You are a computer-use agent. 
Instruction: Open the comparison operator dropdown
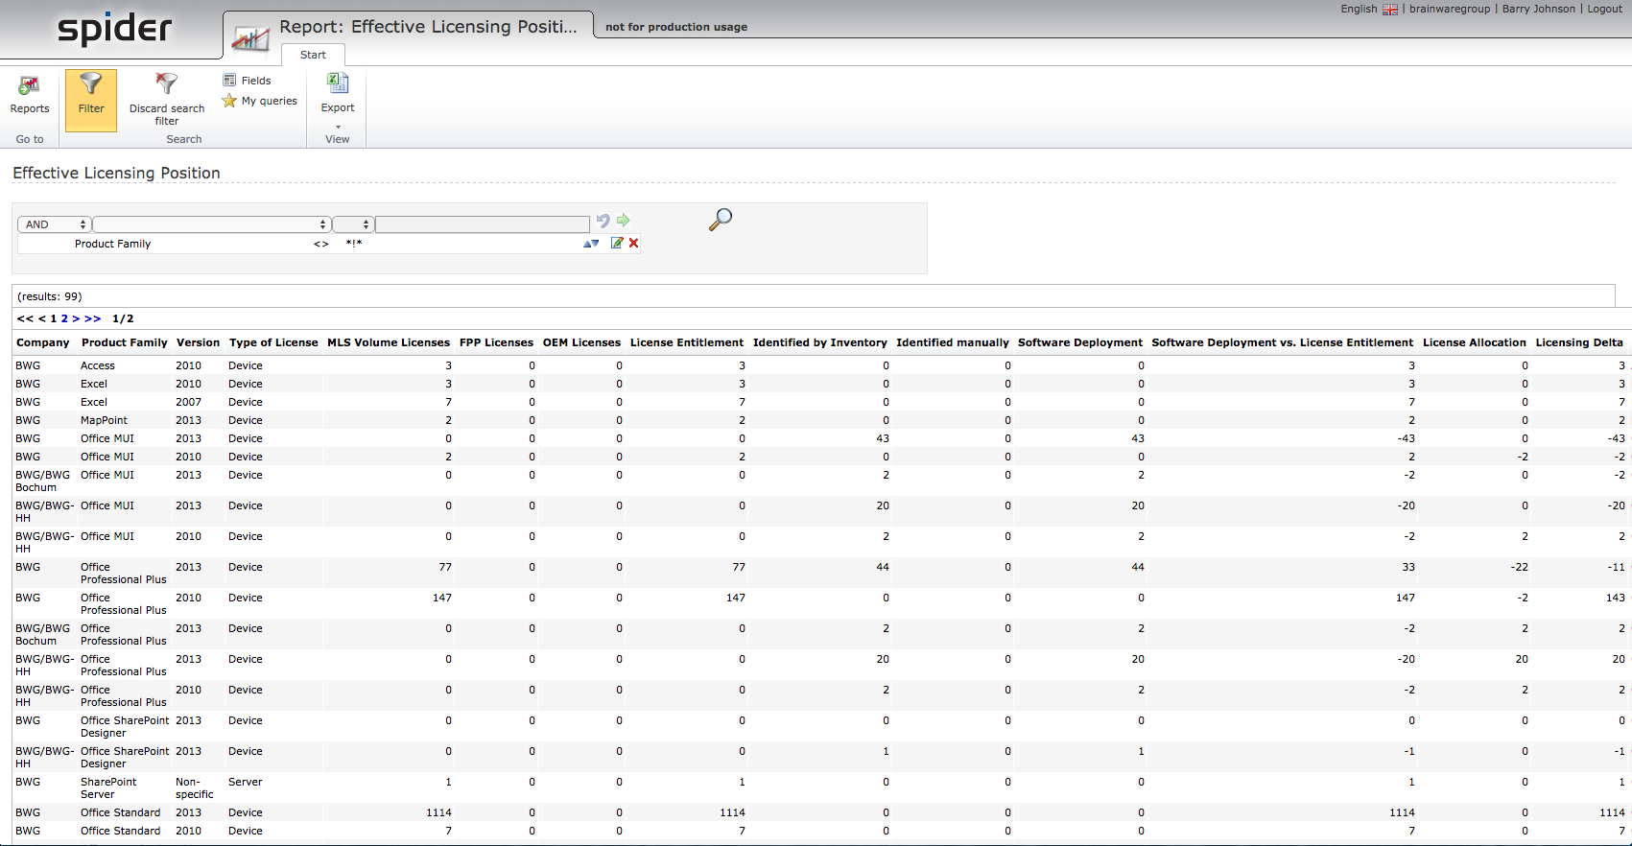pos(353,224)
